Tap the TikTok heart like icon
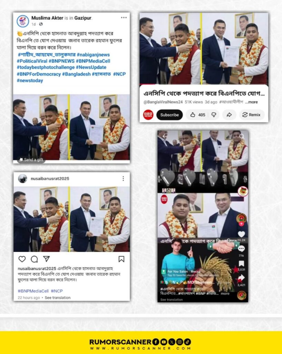 pos(241,234)
